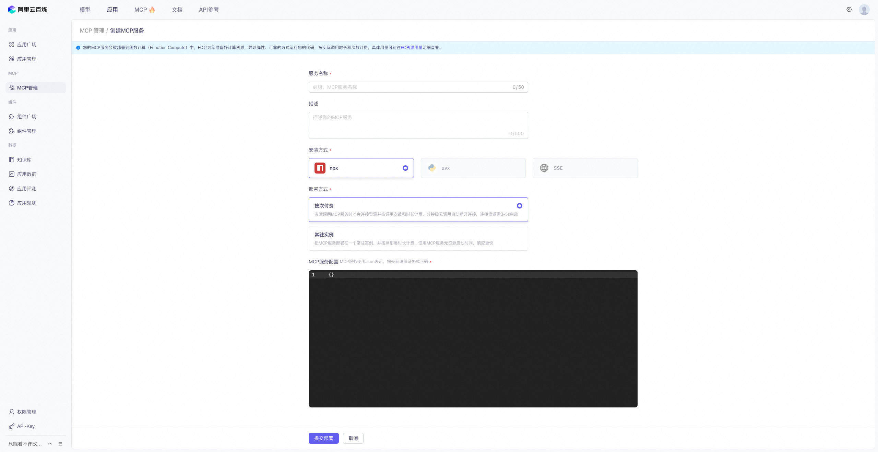This screenshot has width=878, height=452.
Task: Open the FC资源用量 link
Action: point(411,48)
